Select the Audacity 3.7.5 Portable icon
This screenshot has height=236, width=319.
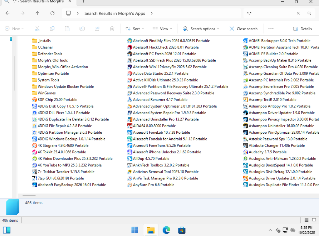point(246,152)
